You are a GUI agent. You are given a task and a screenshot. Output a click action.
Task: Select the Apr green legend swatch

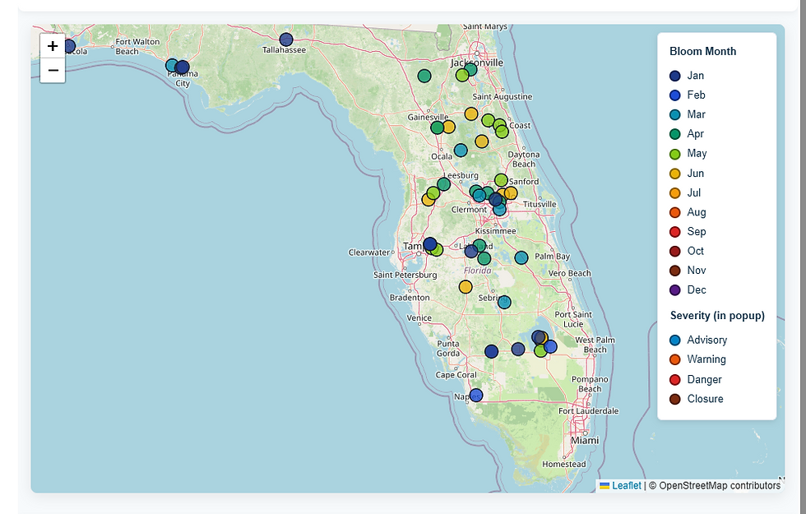[675, 134]
